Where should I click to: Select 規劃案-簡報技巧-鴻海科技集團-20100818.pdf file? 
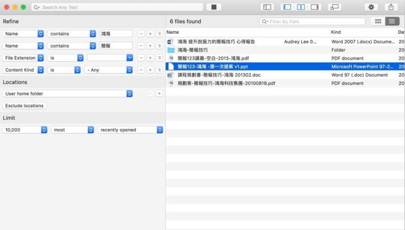coord(227,83)
